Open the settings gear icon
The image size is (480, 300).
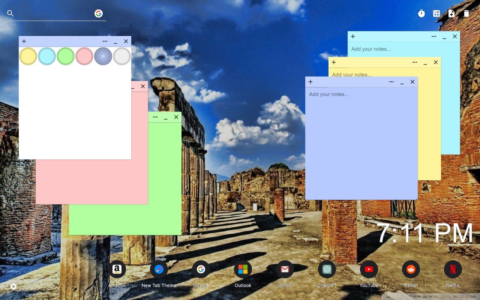click(x=13, y=286)
